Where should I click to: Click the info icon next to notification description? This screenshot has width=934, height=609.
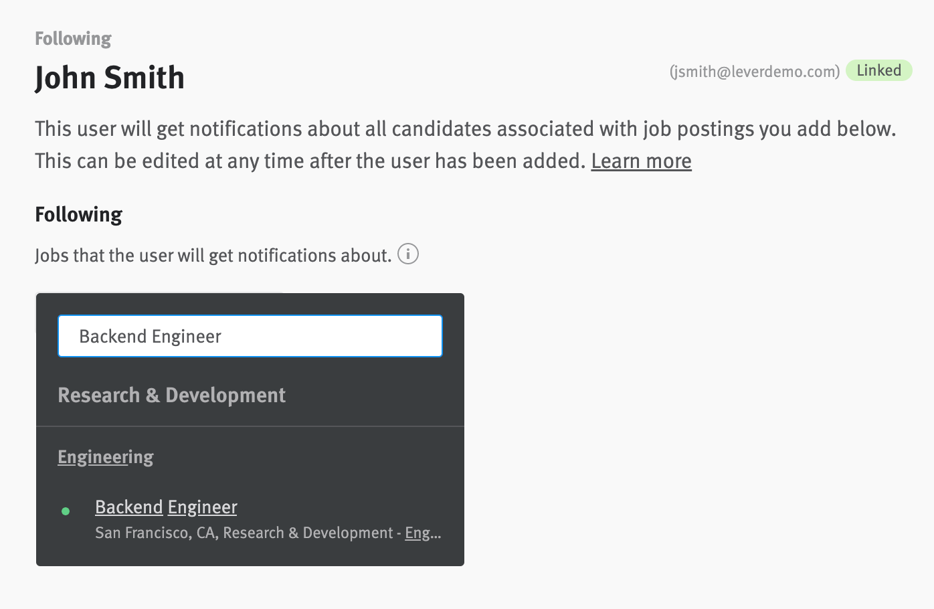[x=408, y=254]
